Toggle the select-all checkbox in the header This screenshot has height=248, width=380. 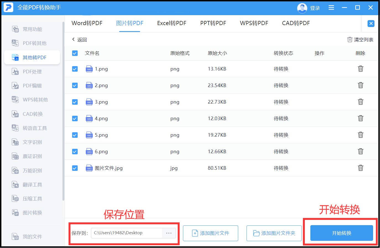tap(75, 53)
